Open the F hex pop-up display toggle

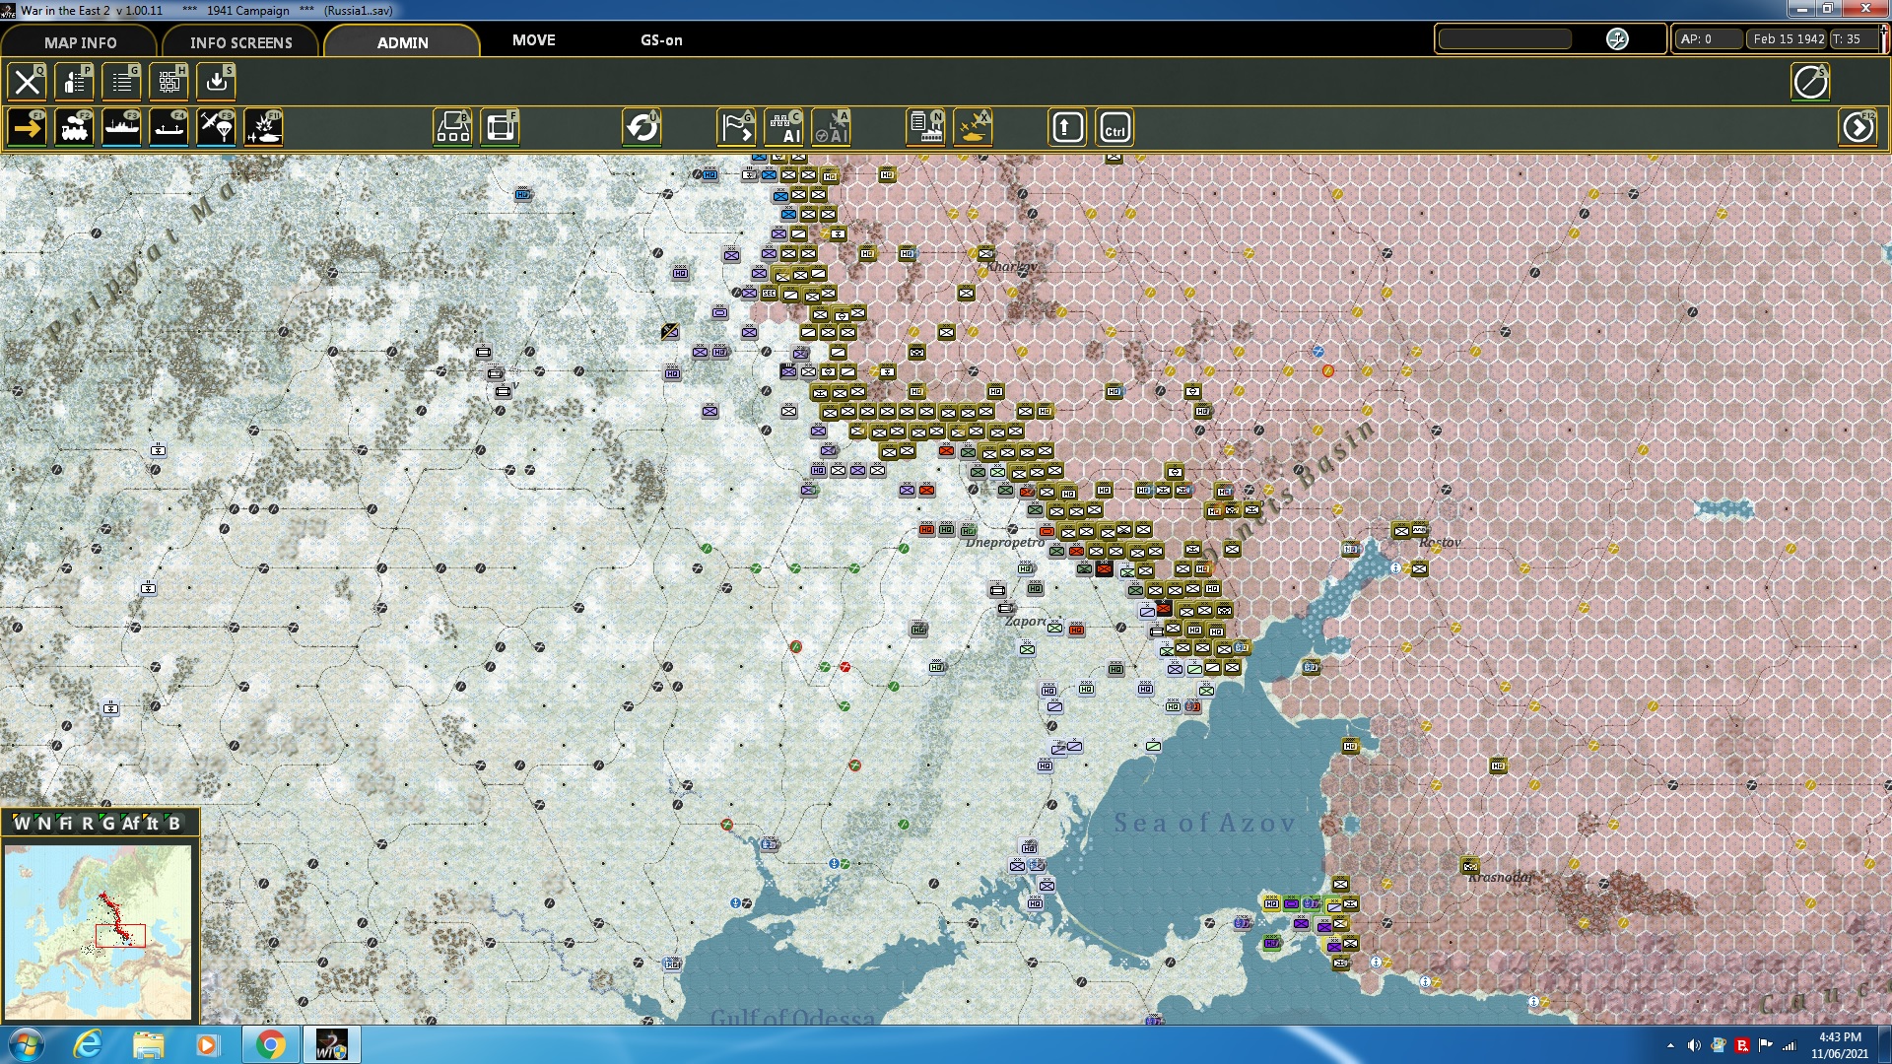(x=501, y=126)
